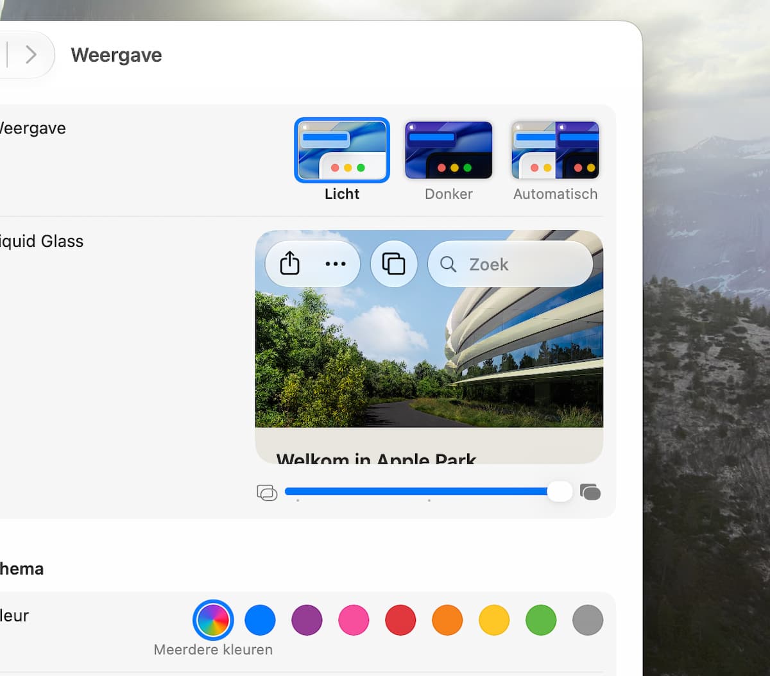
Task: Click the tinted glass icon right of slider
Action: [x=590, y=492]
